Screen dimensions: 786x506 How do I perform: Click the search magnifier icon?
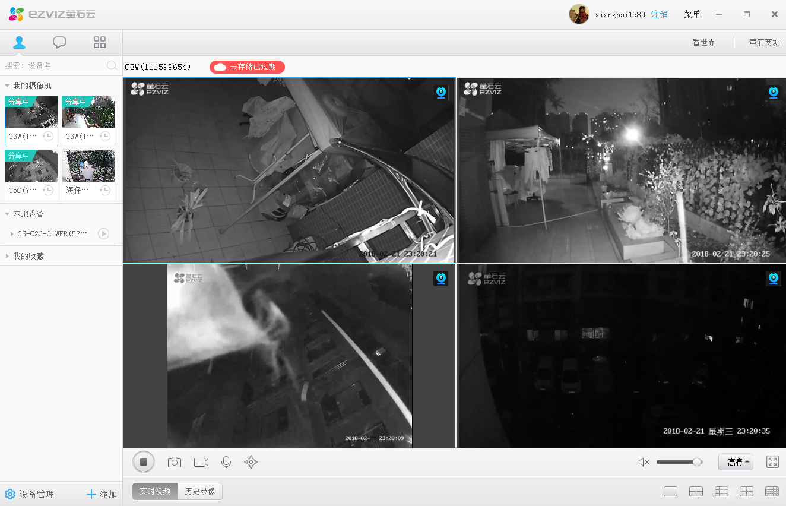pyautogui.click(x=112, y=65)
